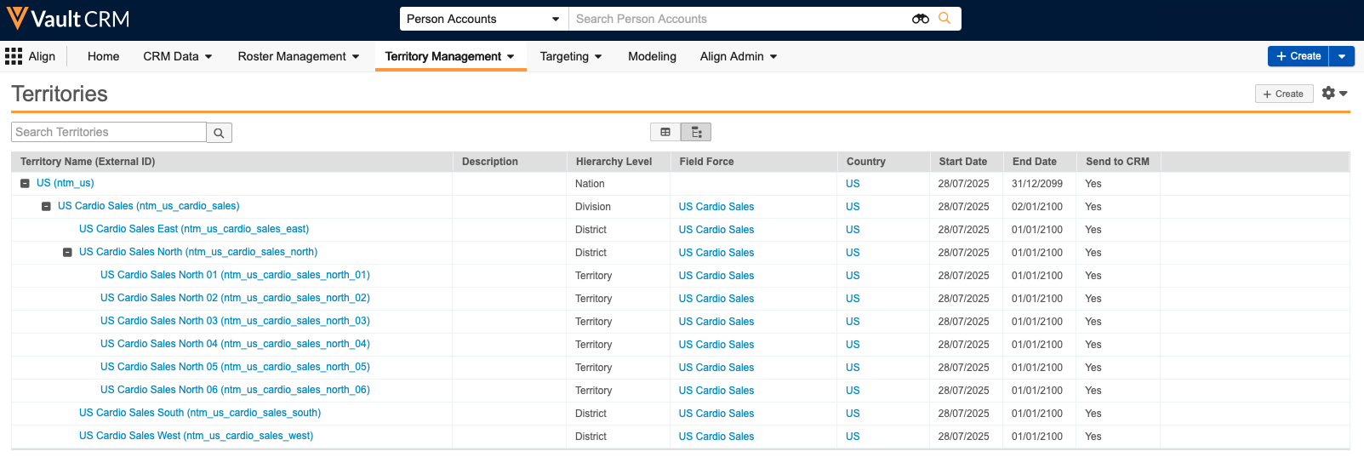Open the gear settings menu
The image size is (1364, 457).
pyautogui.click(x=1333, y=94)
